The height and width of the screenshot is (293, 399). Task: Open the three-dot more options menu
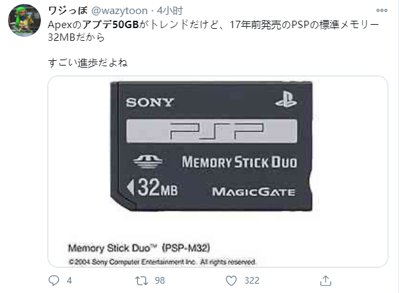pyautogui.click(x=382, y=11)
